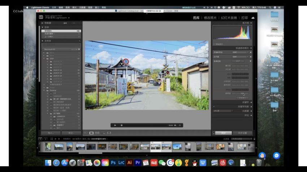Click the cloud sync icon in the top right

click(x=253, y=18)
